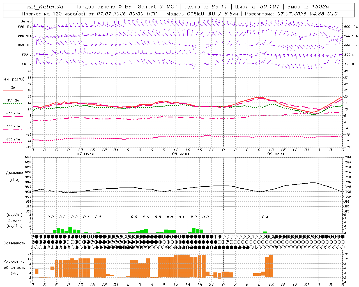
Task: Click the 500 м wind level label on left
Action: [26, 55]
